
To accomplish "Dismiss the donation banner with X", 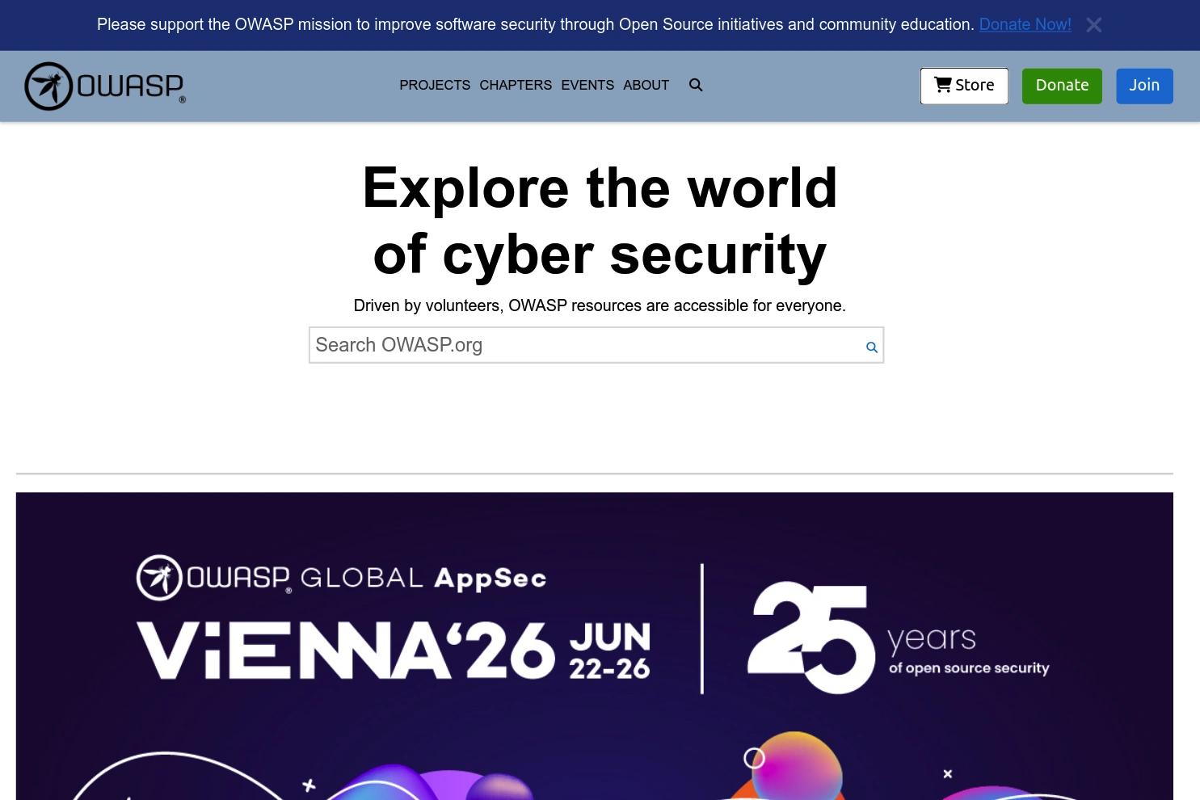I will [1094, 25].
